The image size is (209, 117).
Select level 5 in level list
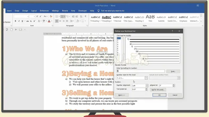coord(118,47)
